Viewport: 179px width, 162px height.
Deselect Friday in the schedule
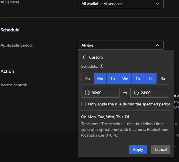pos(150,79)
